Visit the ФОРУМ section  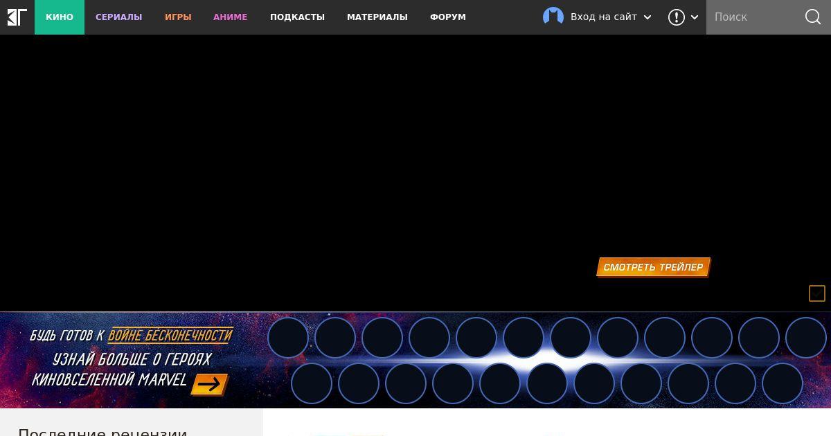coord(448,17)
